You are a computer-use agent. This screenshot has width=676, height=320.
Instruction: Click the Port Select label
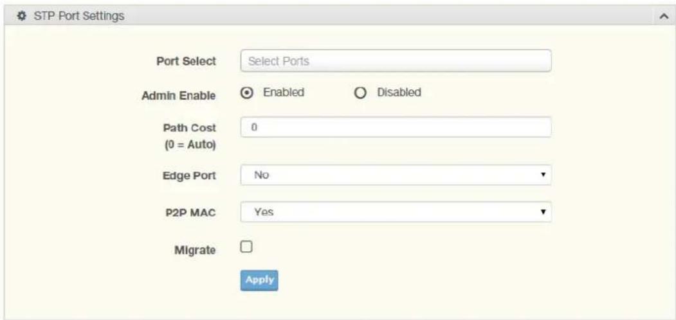tap(187, 61)
